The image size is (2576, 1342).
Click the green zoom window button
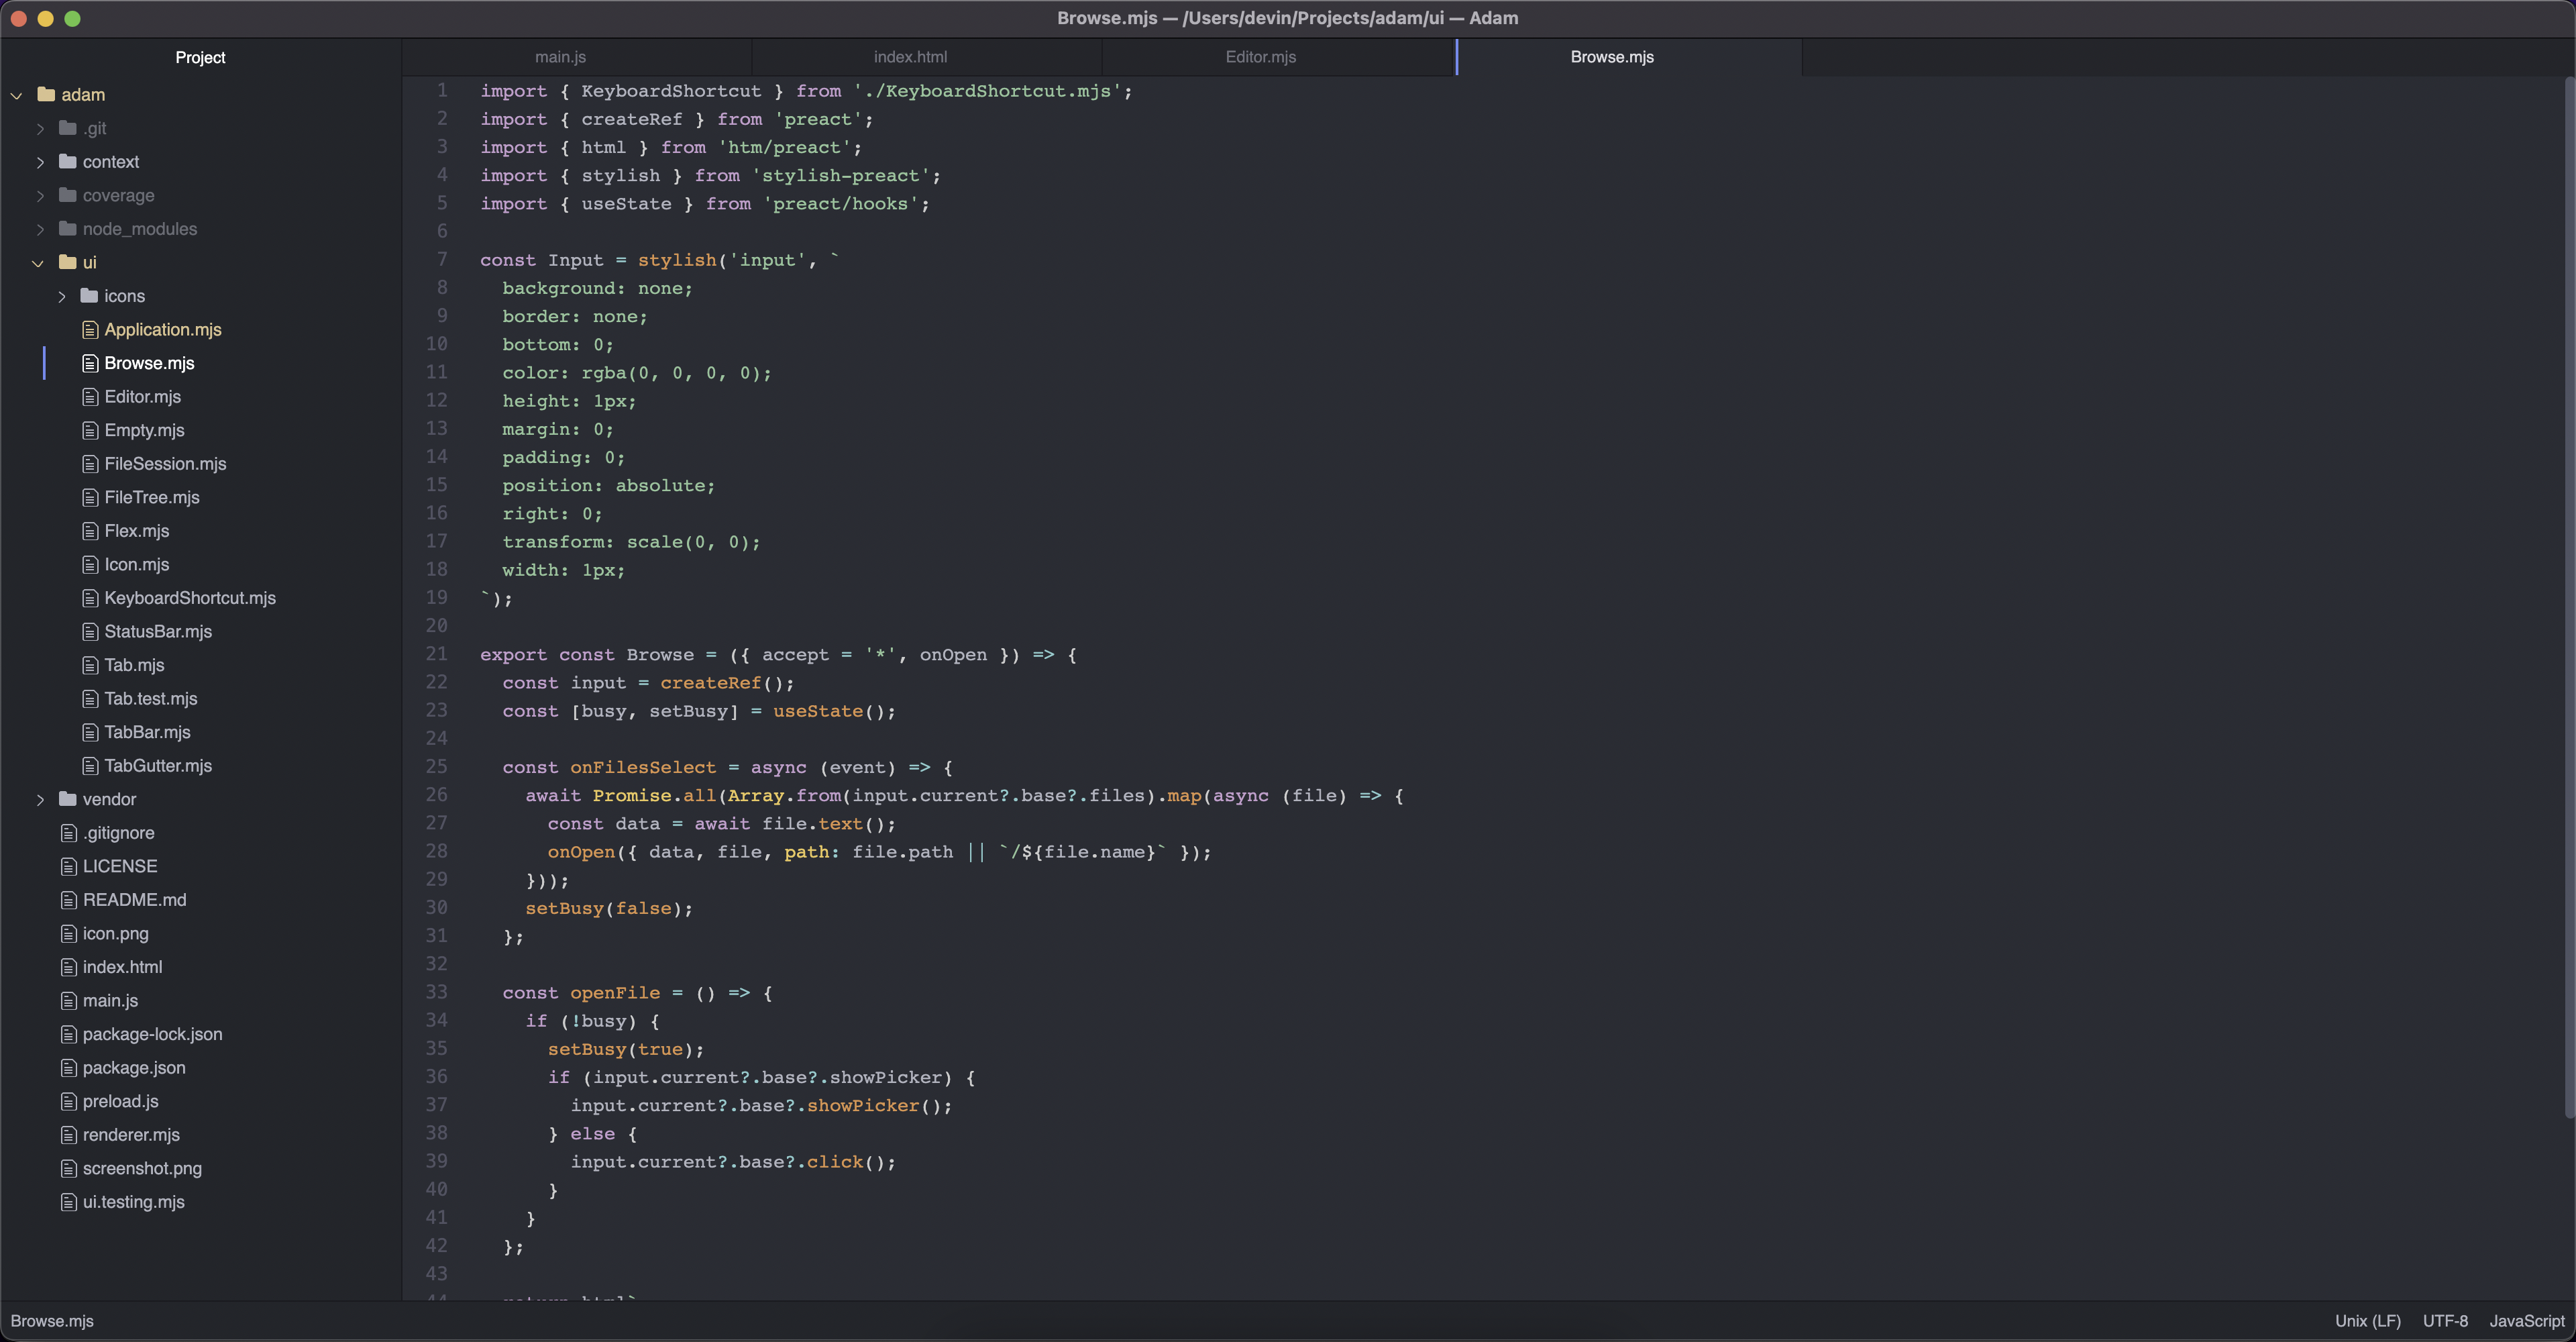tap(72, 18)
